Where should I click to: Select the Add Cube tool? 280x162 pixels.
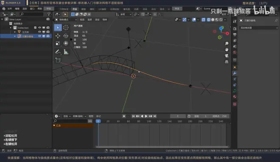click(58, 60)
